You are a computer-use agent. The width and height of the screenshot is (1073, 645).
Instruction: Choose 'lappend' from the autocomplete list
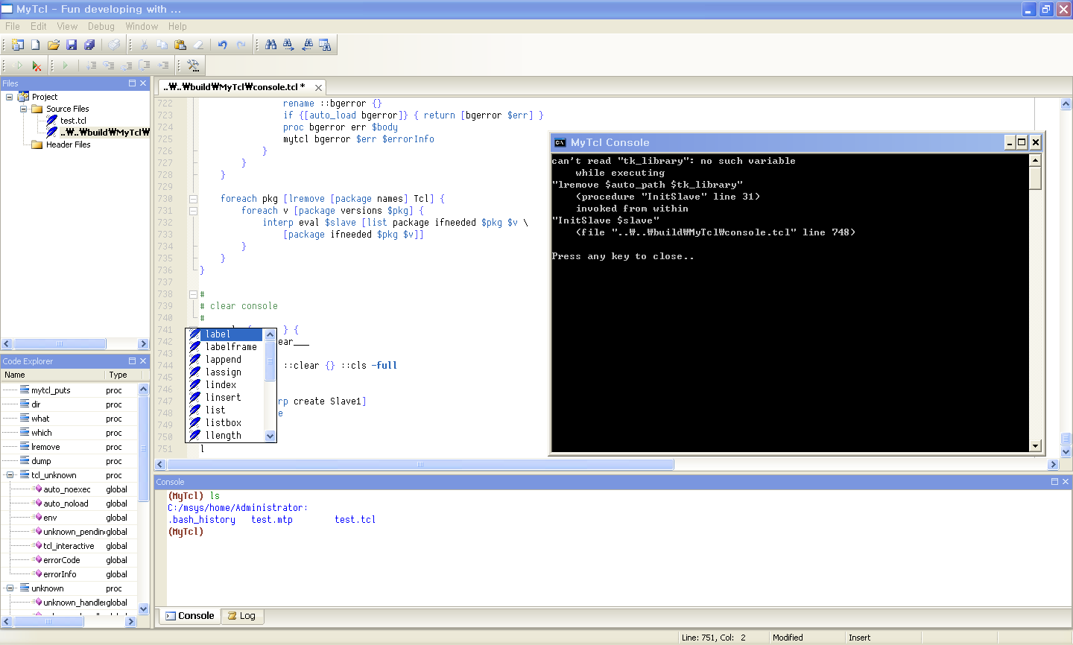[224, 360]
